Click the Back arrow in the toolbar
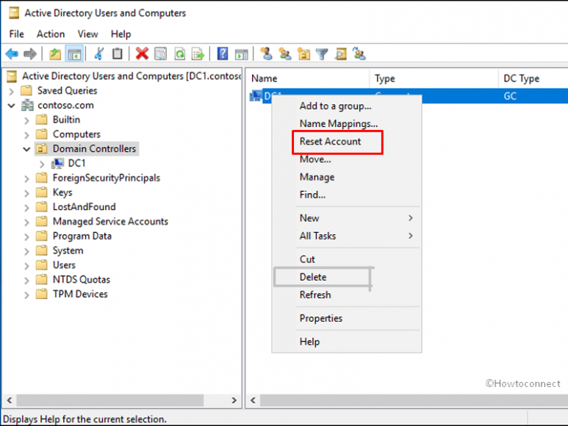This screenshot has height=426, width=568. [x=12, y=54]
